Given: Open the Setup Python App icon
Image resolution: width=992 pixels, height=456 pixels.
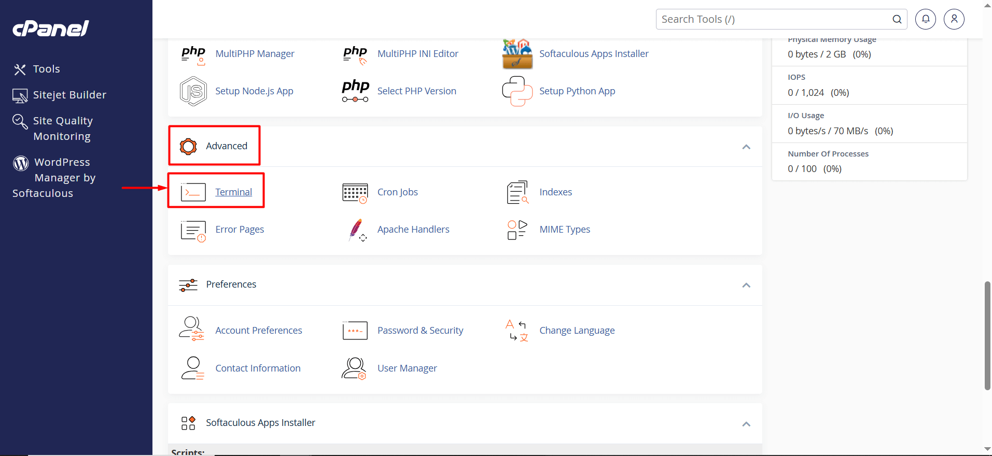Looking at the screenshot, I should tap(517, 91).
